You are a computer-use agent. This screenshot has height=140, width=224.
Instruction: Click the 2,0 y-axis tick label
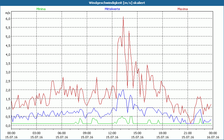tap(8, 90)
